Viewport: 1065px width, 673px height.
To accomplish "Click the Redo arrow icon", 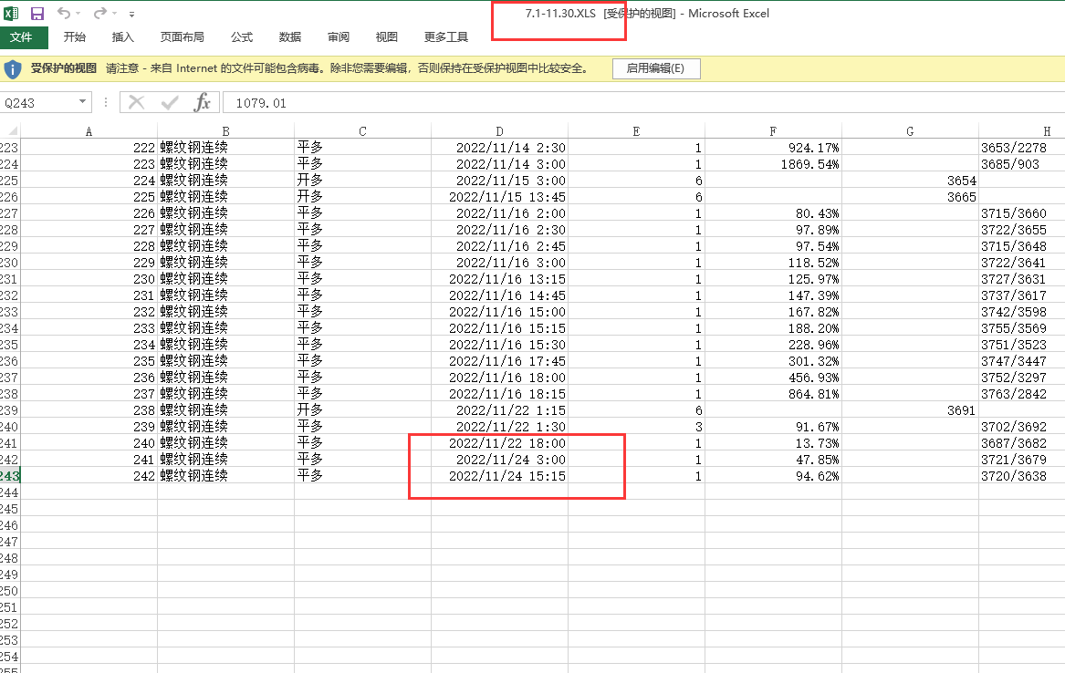I will pyautogui.click(x=99, y=14).
